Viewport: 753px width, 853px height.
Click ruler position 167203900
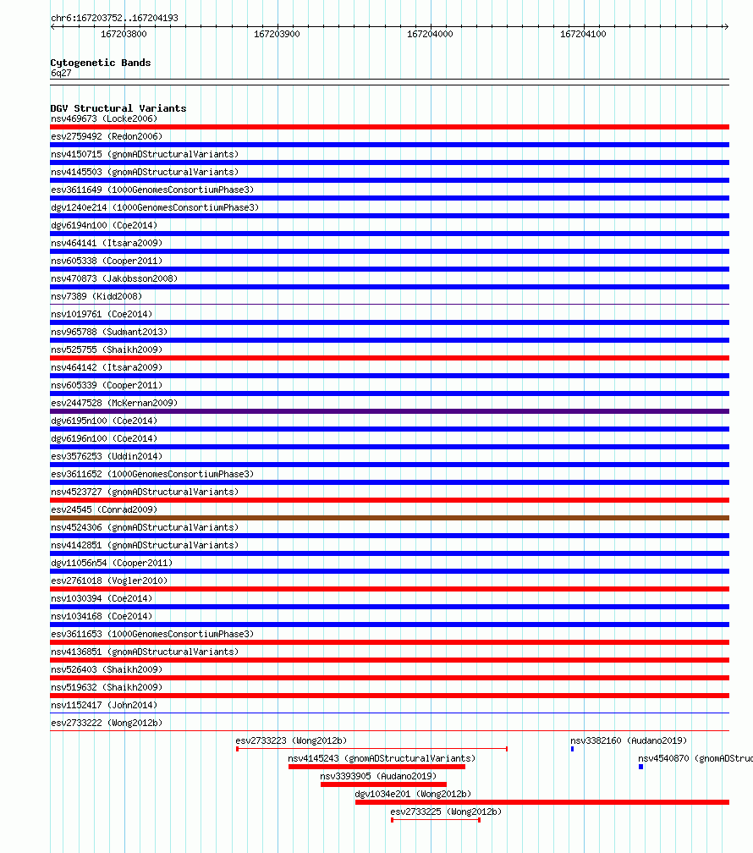[x=277, y=34]
